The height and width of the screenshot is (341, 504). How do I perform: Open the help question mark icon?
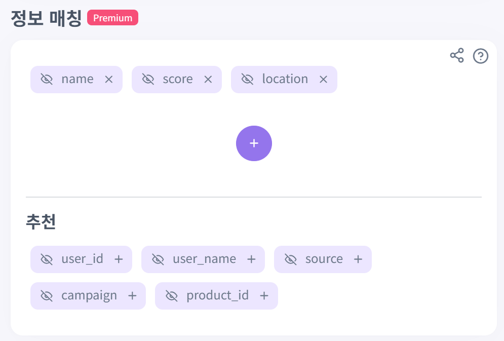[x=481, y=56]
